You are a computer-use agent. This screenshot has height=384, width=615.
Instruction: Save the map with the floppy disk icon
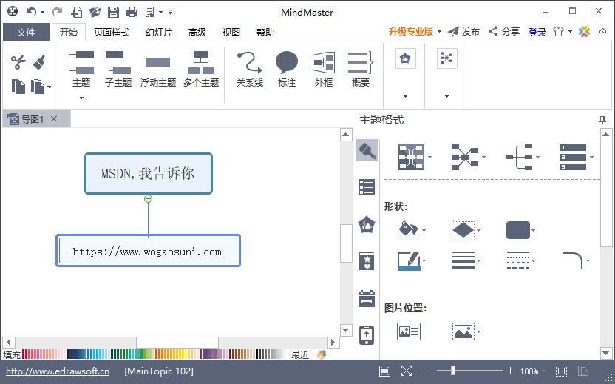(x=113, y=12)
